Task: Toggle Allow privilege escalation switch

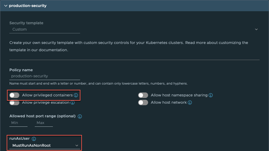Action: tap(14, 103)
